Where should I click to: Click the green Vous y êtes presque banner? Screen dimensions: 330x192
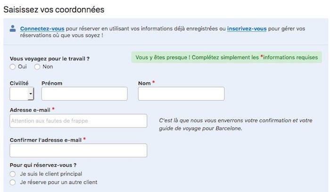point(226,57)
